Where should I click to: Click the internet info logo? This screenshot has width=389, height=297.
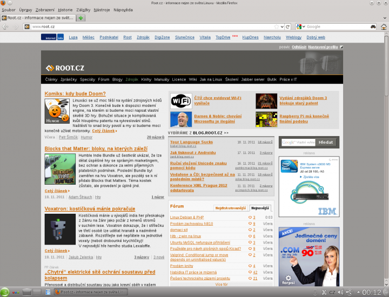[x=52, y=37]
